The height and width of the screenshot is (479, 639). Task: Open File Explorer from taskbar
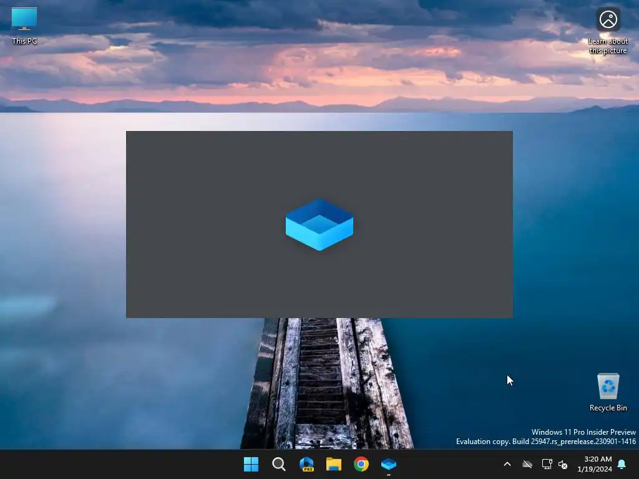pos(334,464)
